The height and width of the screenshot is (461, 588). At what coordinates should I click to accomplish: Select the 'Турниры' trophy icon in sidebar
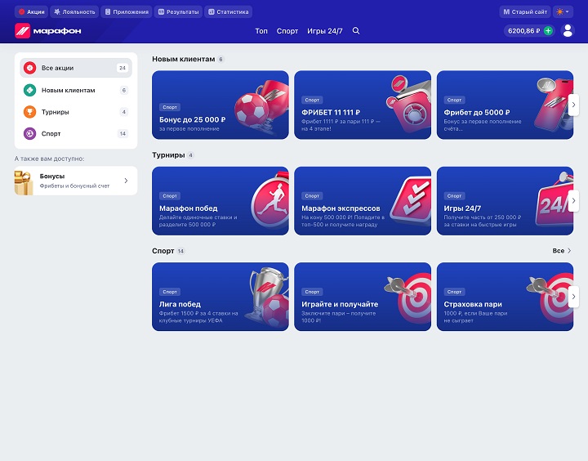coord(29,112)
